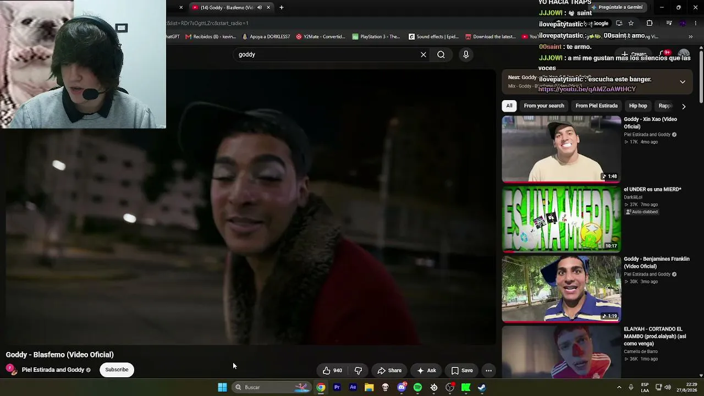Open OBS Studio from taskbar

450,387
